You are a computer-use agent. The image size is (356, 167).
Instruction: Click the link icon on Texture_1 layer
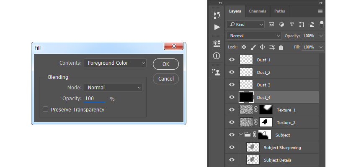tap(256, 110)
